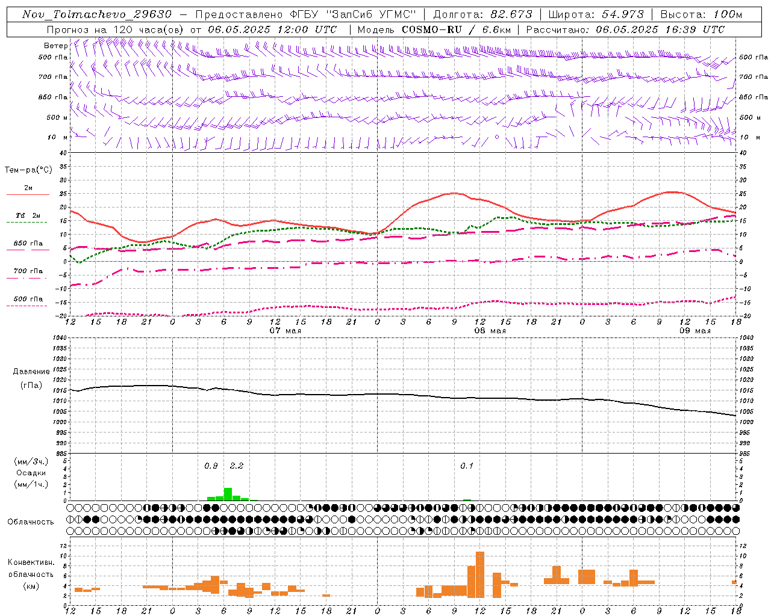This screenshot has width=771, height=616.
Task: Click the model label COSMO-RU / 6.6км
Action: point(456,29)
